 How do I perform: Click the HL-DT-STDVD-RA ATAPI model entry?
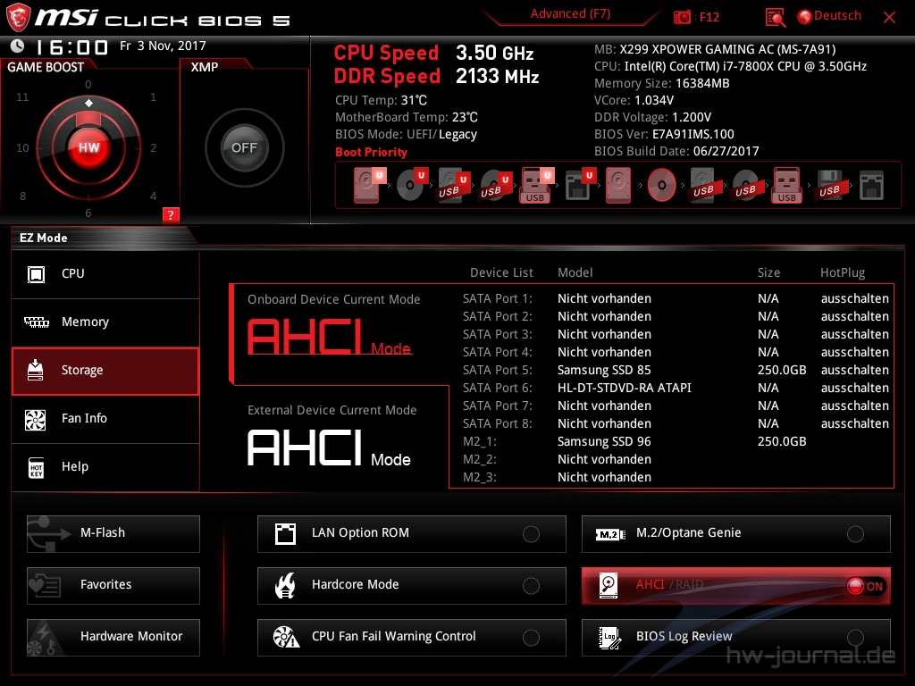tap(625, 388)
